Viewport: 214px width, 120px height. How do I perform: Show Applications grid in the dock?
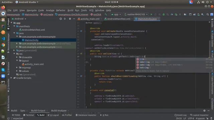[3, 117]
